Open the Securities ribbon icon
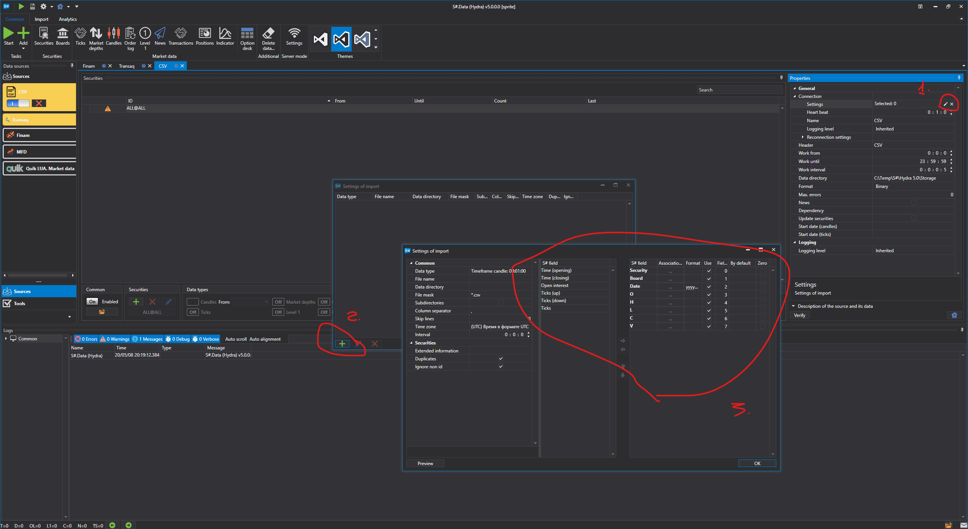This screenshot has width=968, height=529. click(44, 33)
